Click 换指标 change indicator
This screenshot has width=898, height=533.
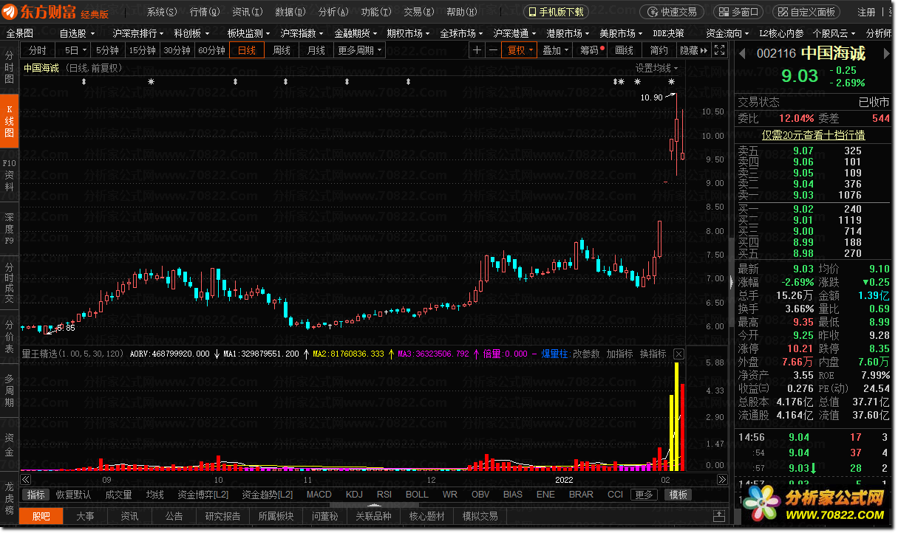[653, 354]
